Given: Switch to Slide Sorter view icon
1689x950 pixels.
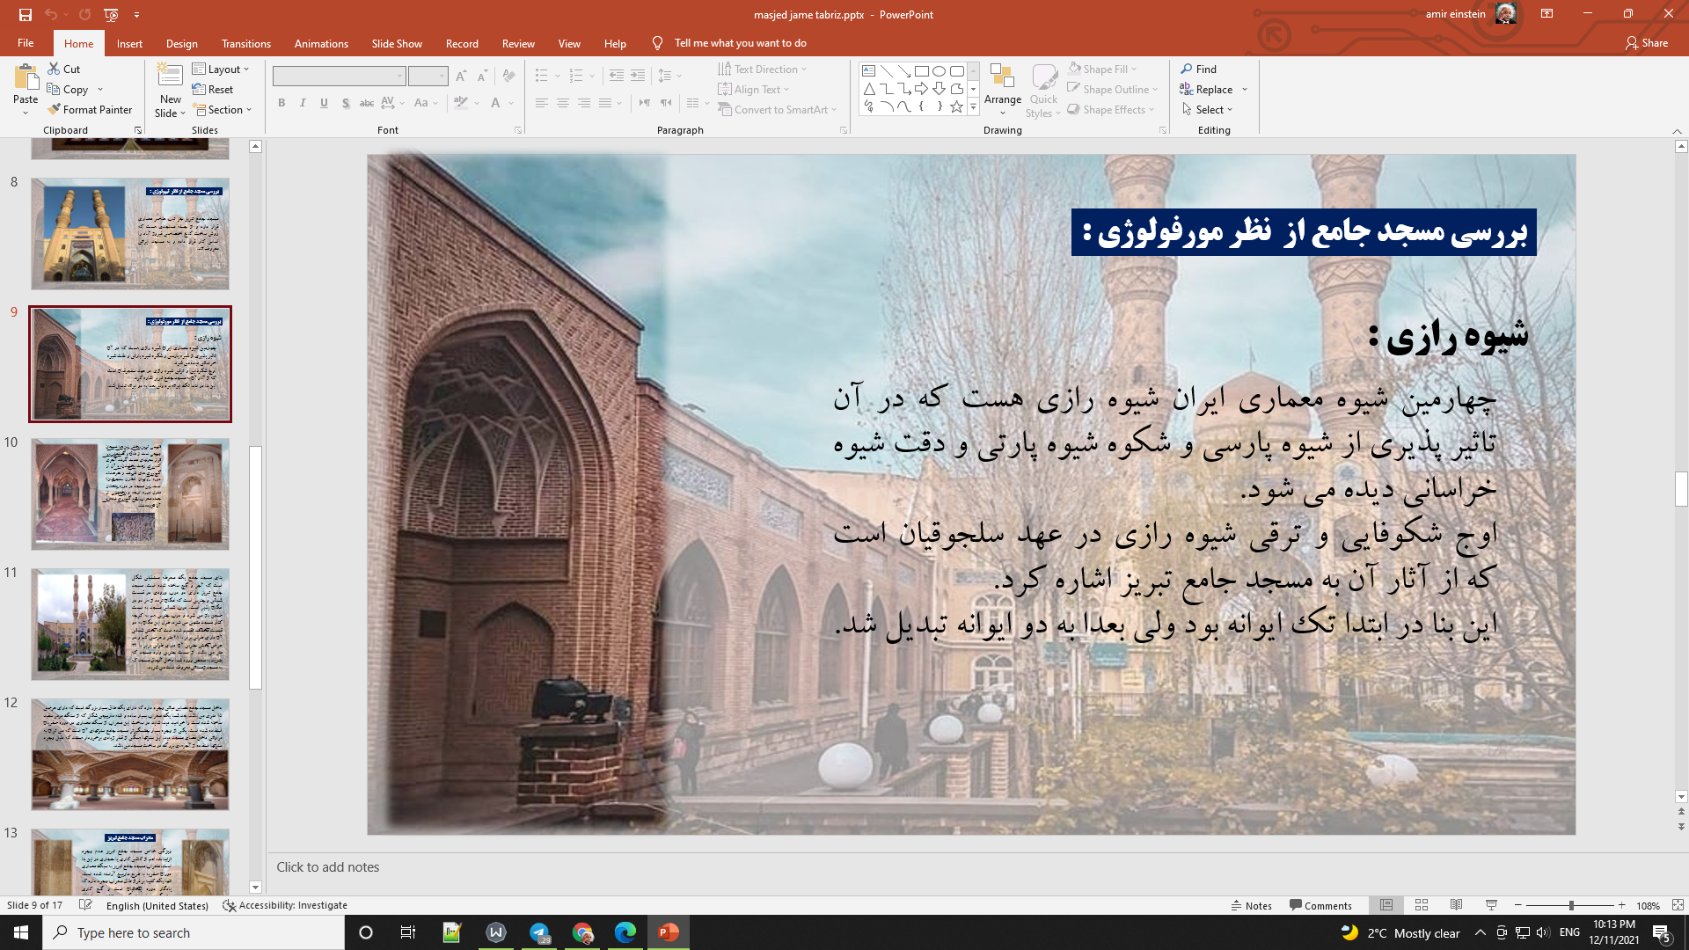Looking at the screenshot, I should tap(1422, 905).
